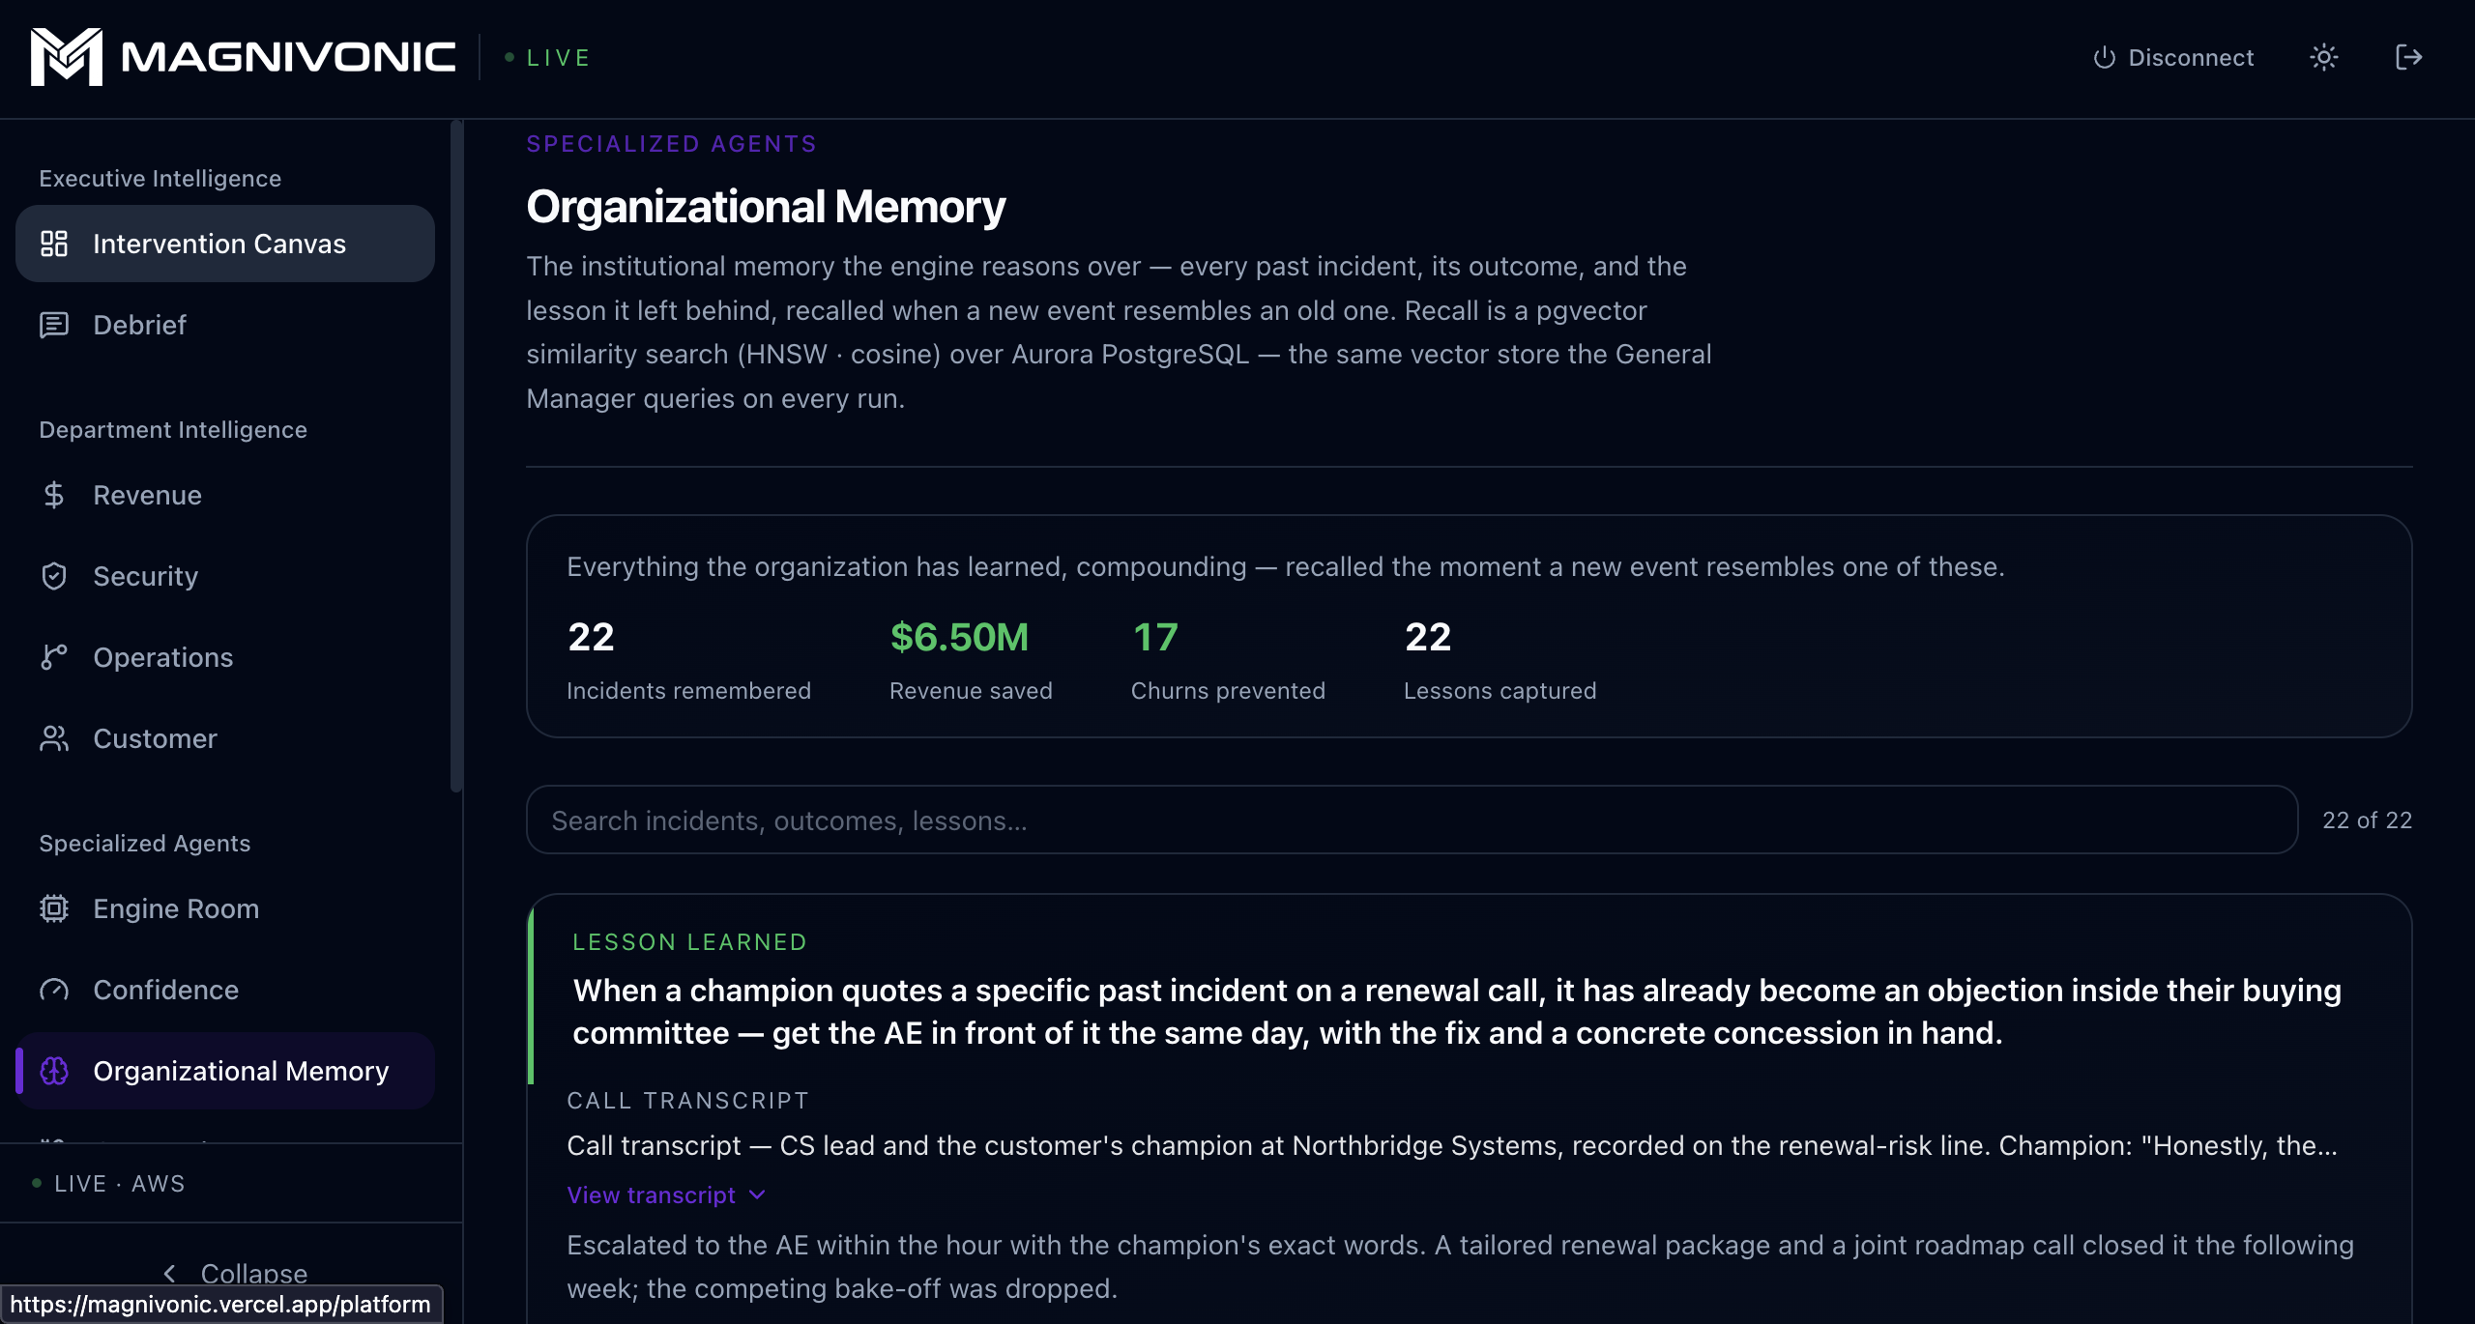Click the Disconnect button

pyautogui.click(x=2173, y=58)
